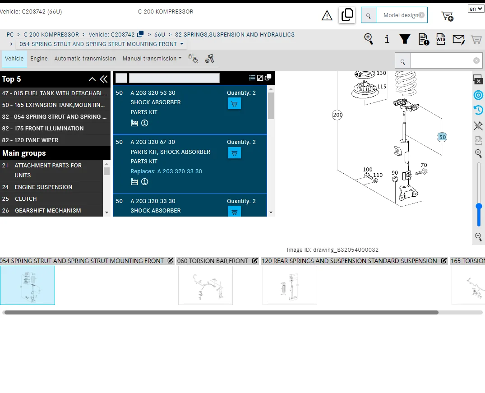485x393 pixels.
Task: Open the greyed shopping cart toolbar icon
Action: 476,39
